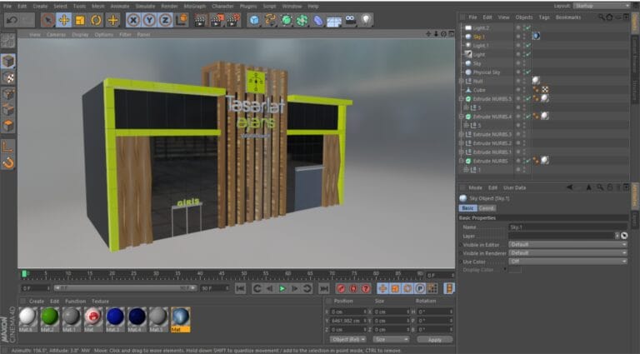The image size is (640, 354).
Task: Open the viewport Cameras menu
Action: (56, 35)
